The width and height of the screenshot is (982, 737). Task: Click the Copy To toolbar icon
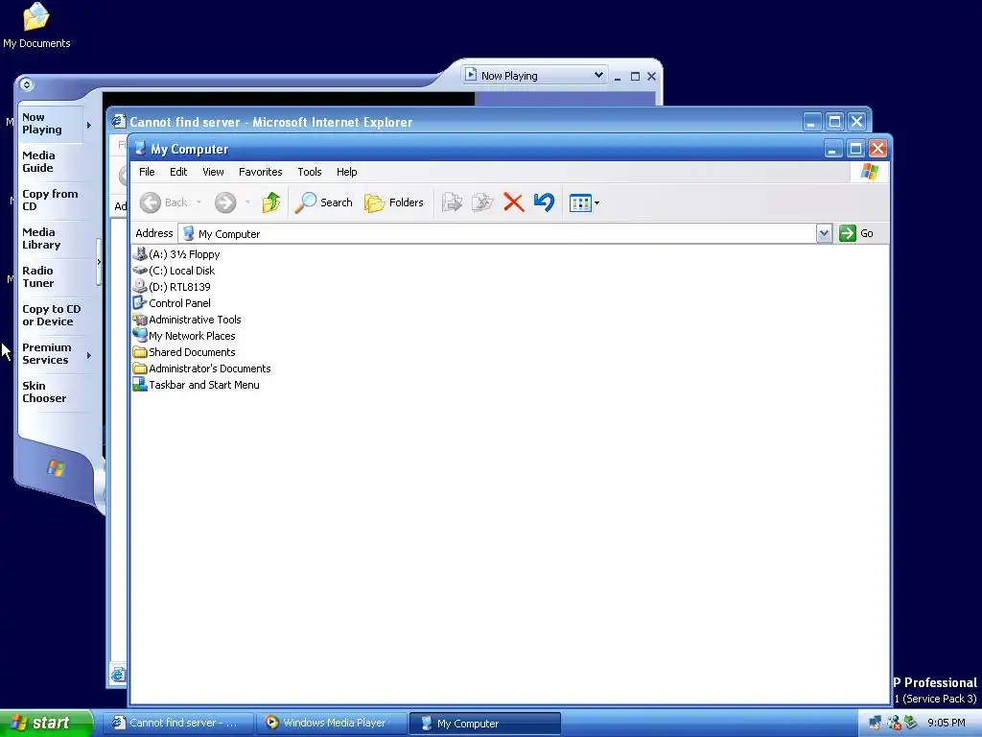point(482,202)
